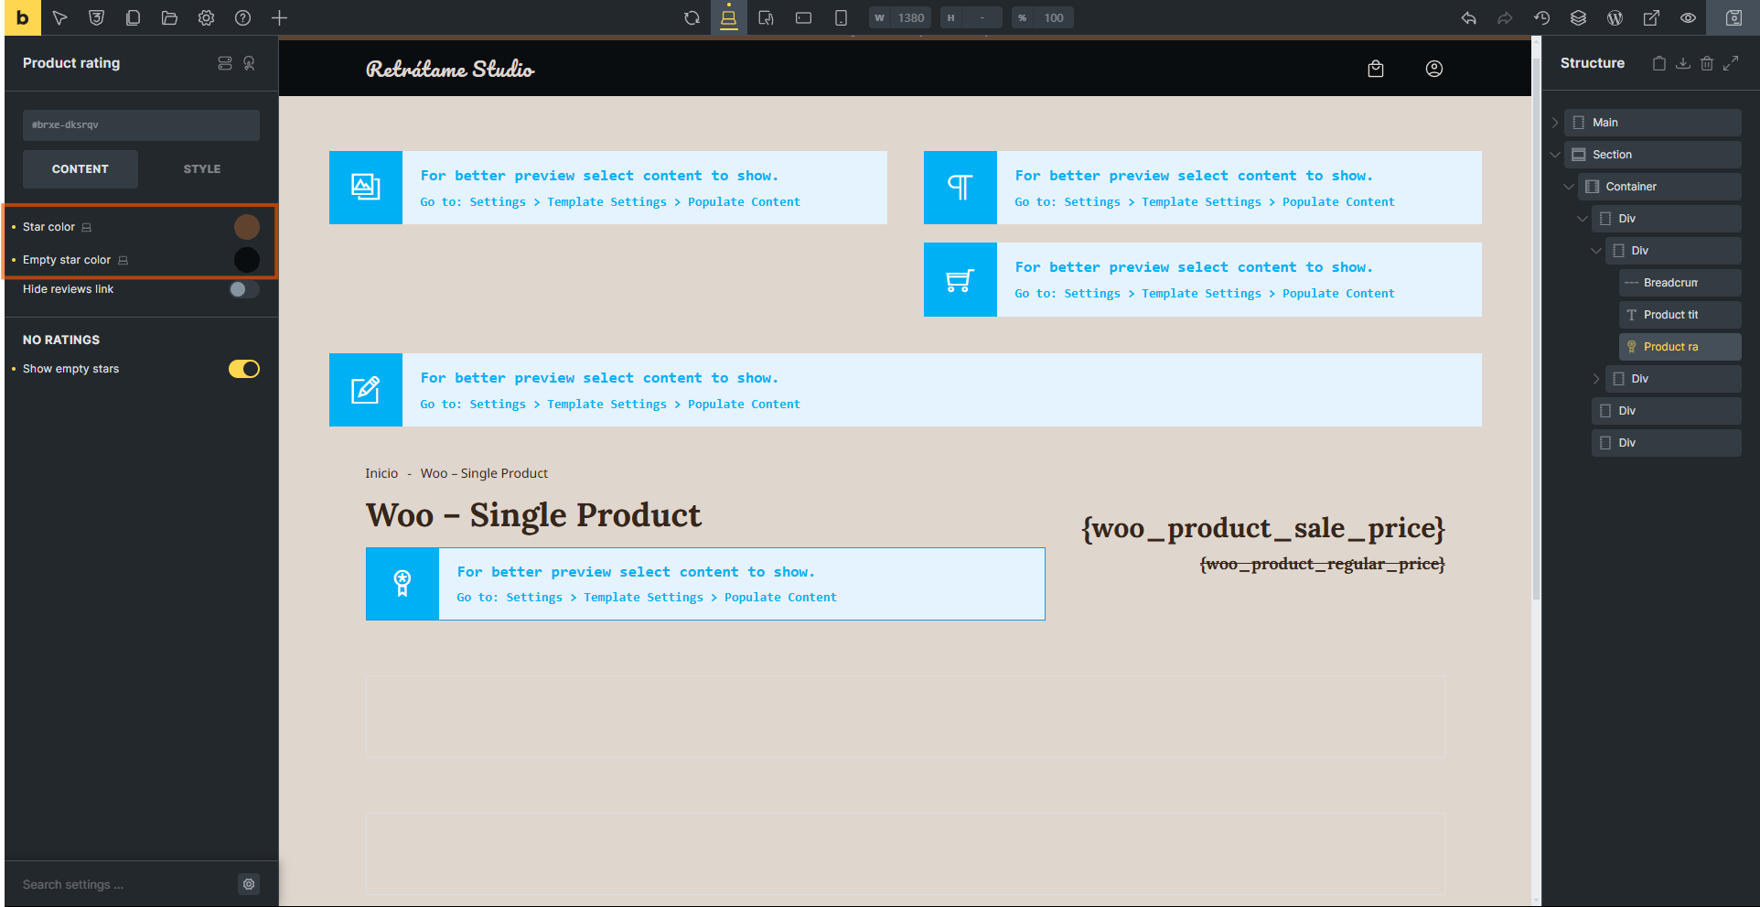Toggle the Structure panel save icon
Viewport: 1760px width, 907px height.
[x=1683, y=63]
